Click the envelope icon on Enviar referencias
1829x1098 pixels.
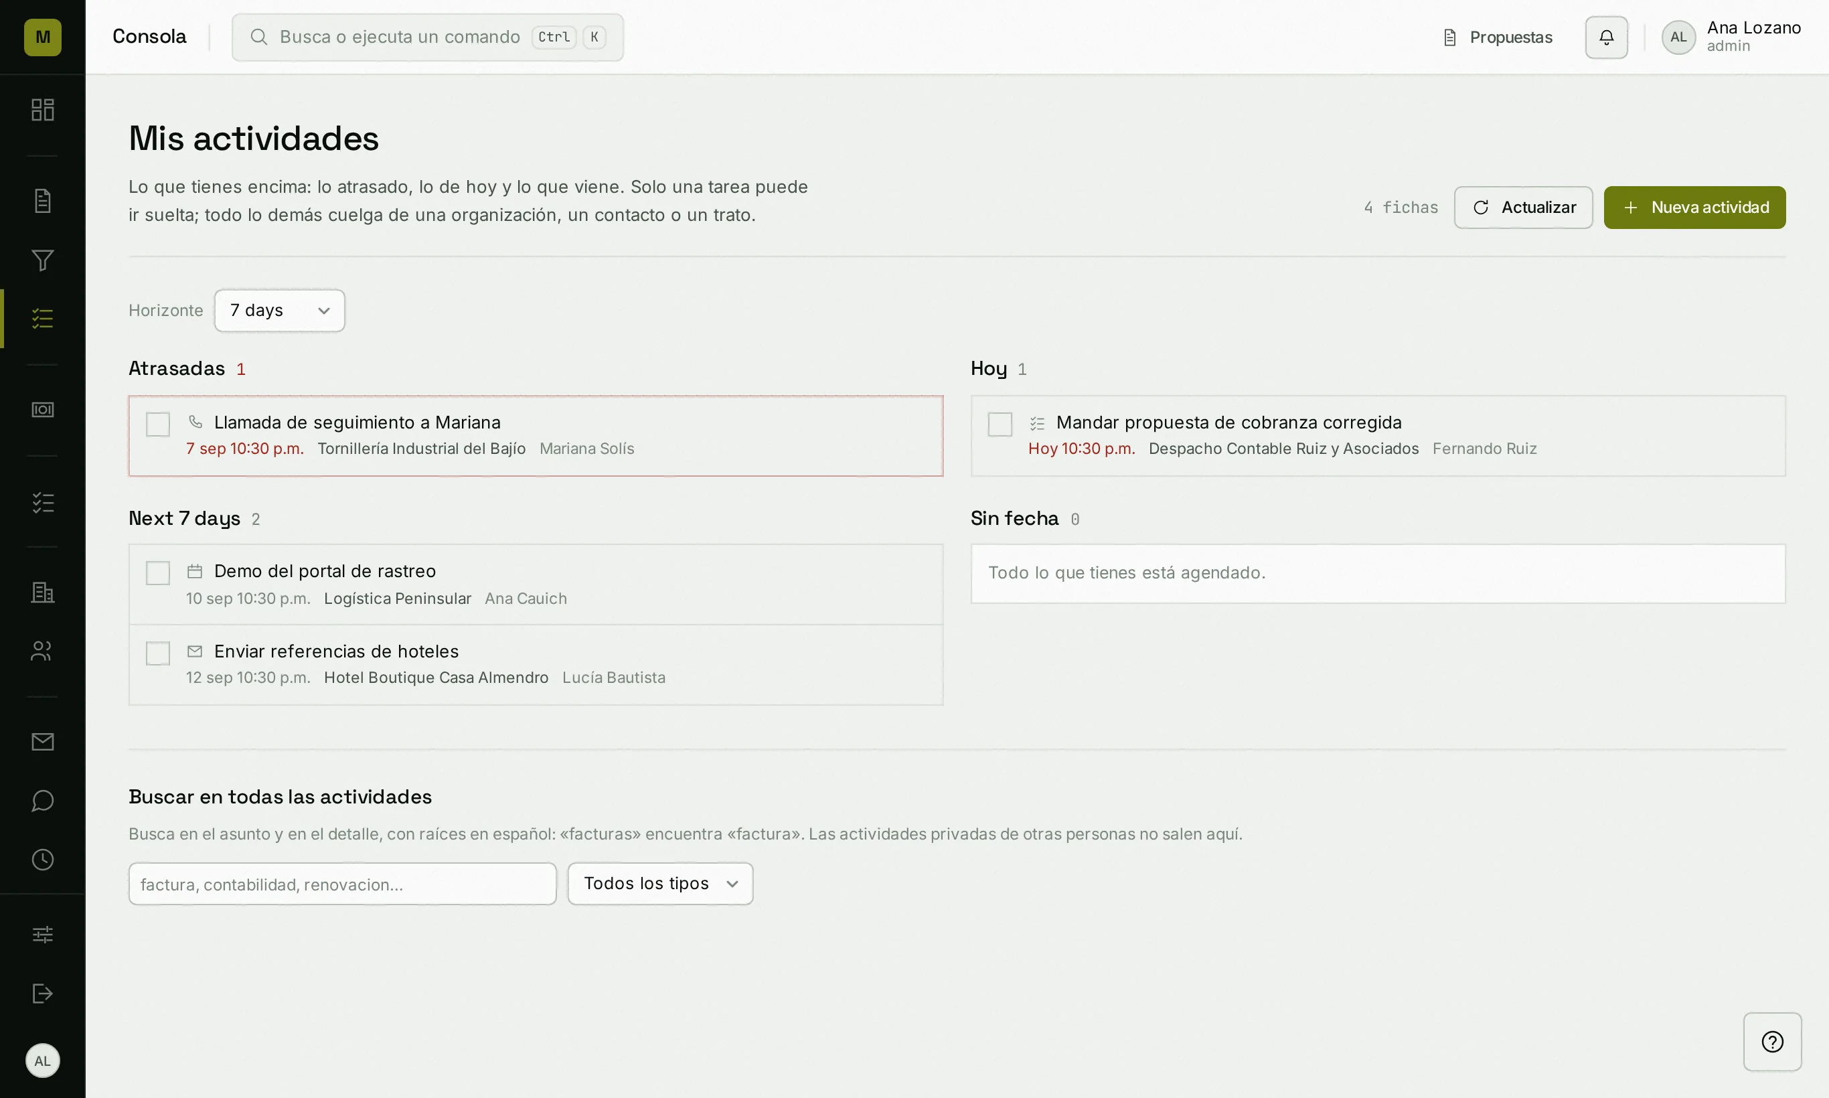tap(195, 651)
